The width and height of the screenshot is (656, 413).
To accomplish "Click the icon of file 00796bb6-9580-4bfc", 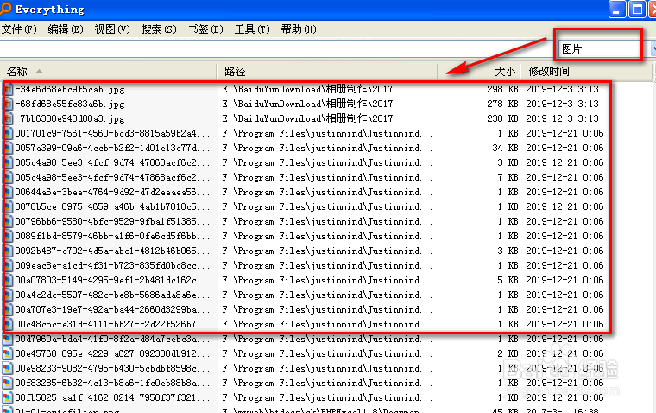I will point(8,221).
